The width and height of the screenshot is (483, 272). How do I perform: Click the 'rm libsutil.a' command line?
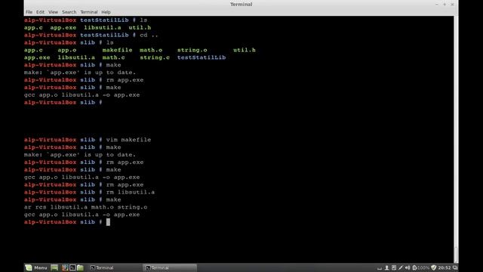(x=131, y=192)
